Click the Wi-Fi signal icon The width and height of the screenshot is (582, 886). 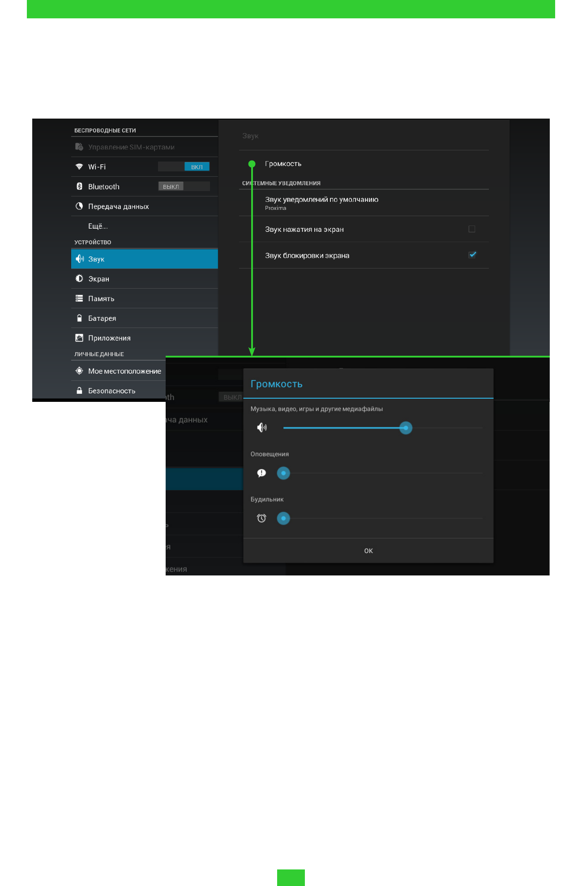[79, 166]
